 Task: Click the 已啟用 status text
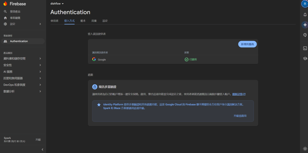(193, 59)
